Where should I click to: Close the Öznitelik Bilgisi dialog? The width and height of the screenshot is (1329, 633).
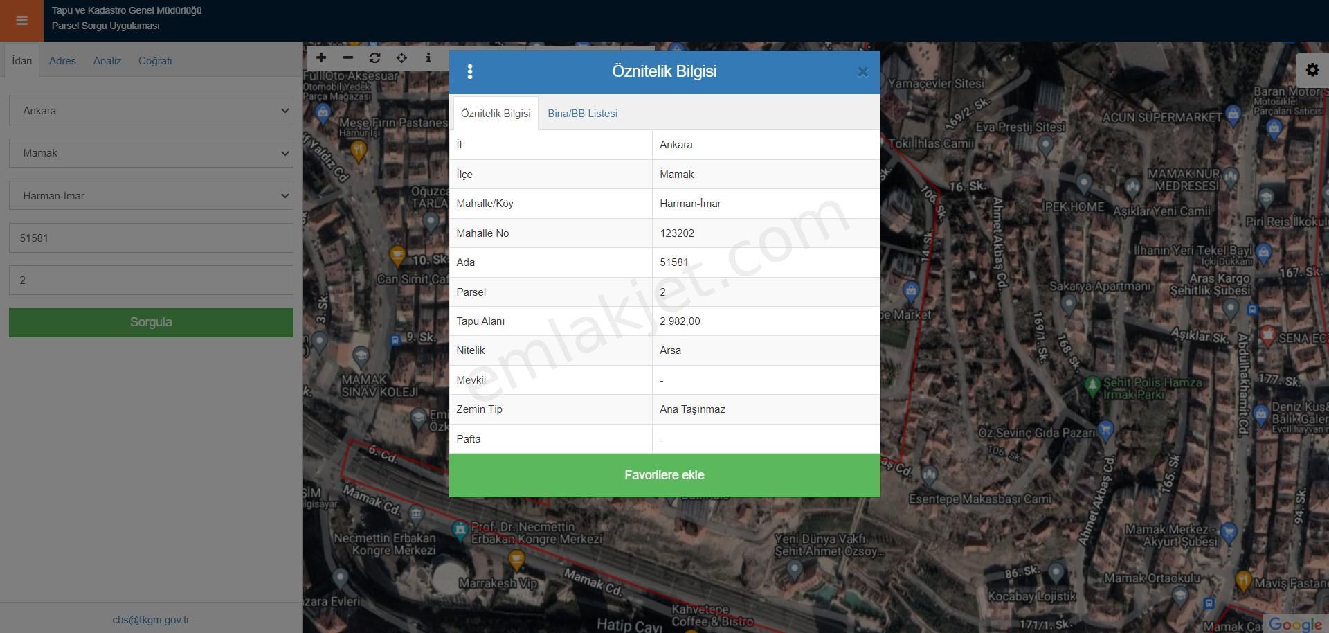click(x=862, y=72)
